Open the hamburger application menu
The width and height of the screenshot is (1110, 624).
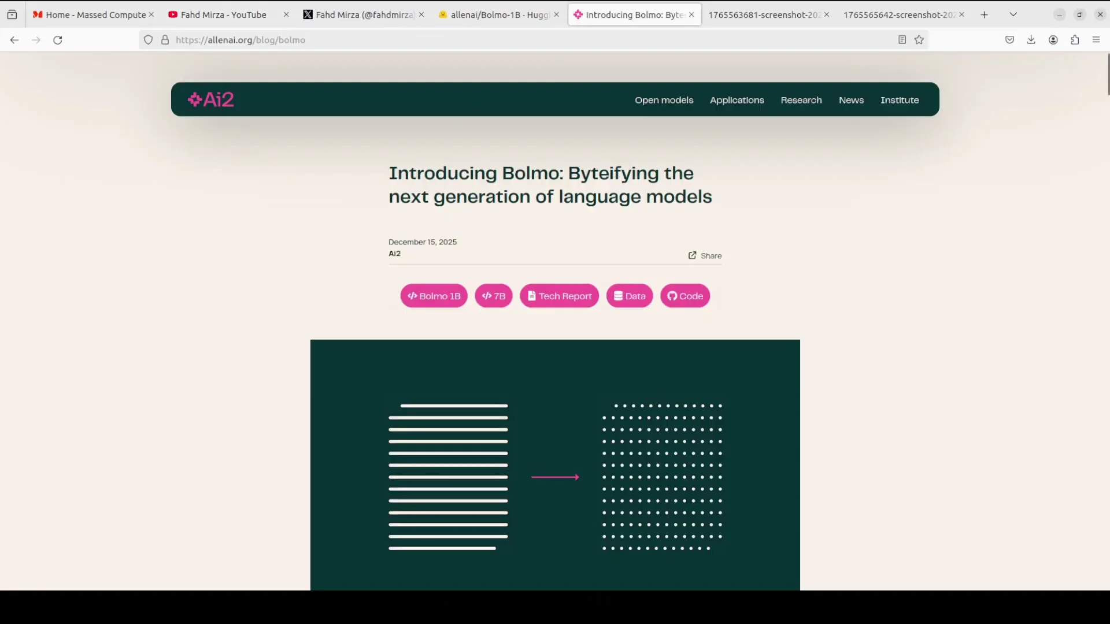click(x=1096, y=40)
